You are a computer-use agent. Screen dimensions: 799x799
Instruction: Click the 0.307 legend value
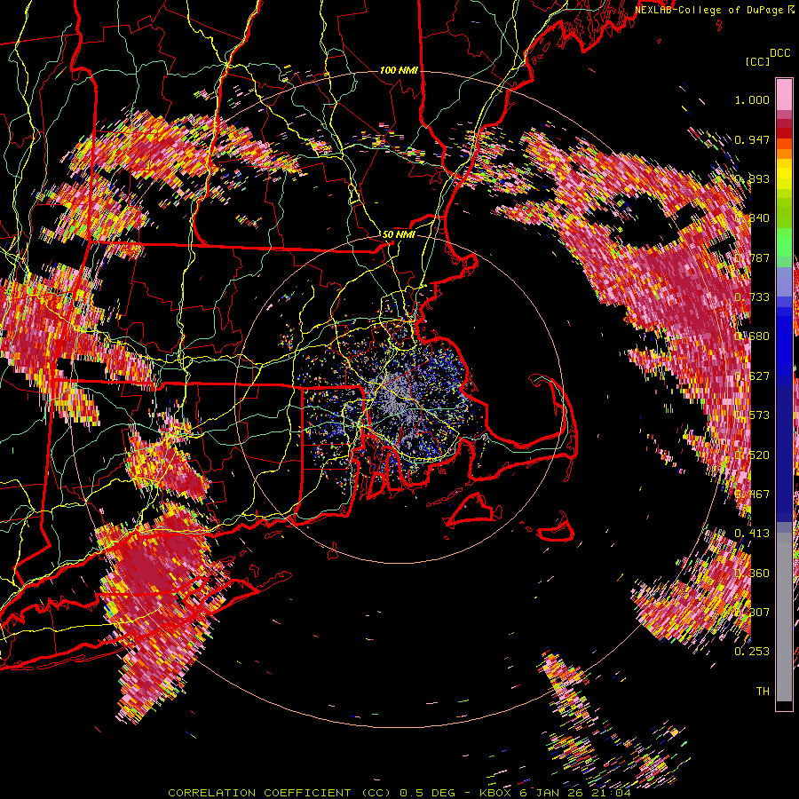pos(752,613)
